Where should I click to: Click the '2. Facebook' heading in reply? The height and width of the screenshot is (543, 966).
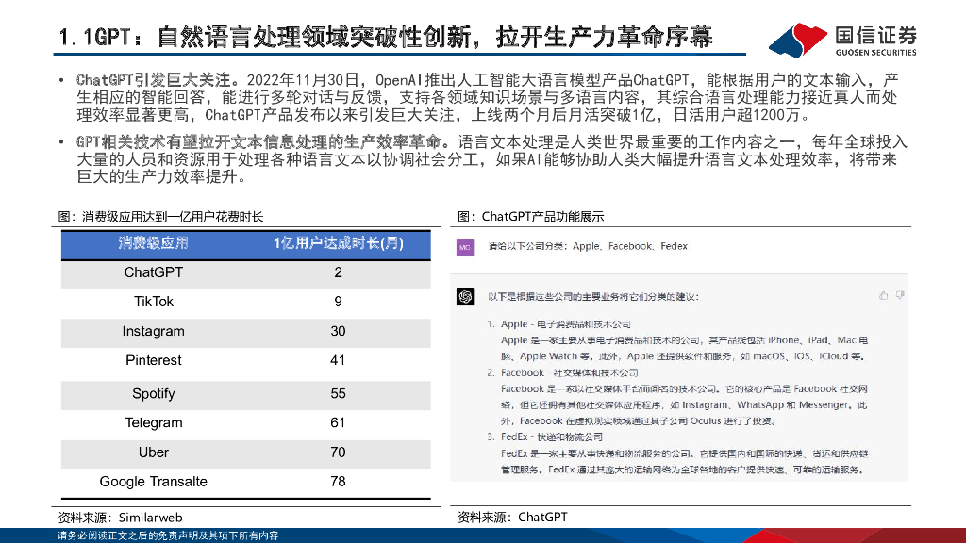(562, 373)
